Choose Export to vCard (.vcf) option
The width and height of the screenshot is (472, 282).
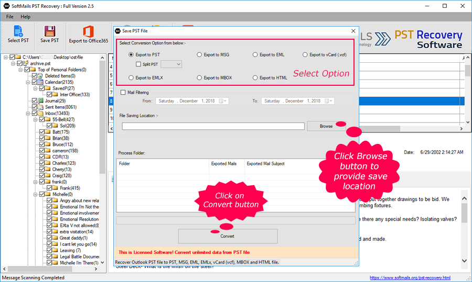coord(305,54)
